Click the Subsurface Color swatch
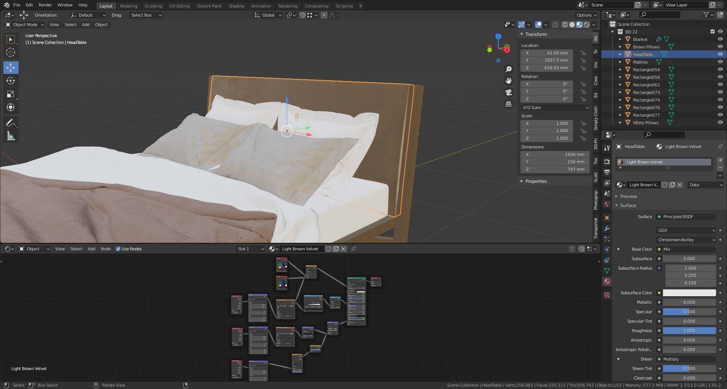Screen dimensions: 727x389 (689, 293)
